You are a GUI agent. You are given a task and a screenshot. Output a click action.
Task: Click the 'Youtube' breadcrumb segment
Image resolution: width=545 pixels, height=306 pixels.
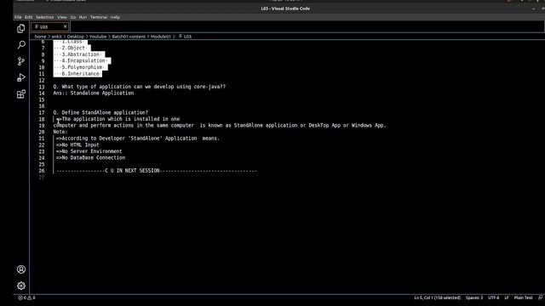tap(98, 37)
